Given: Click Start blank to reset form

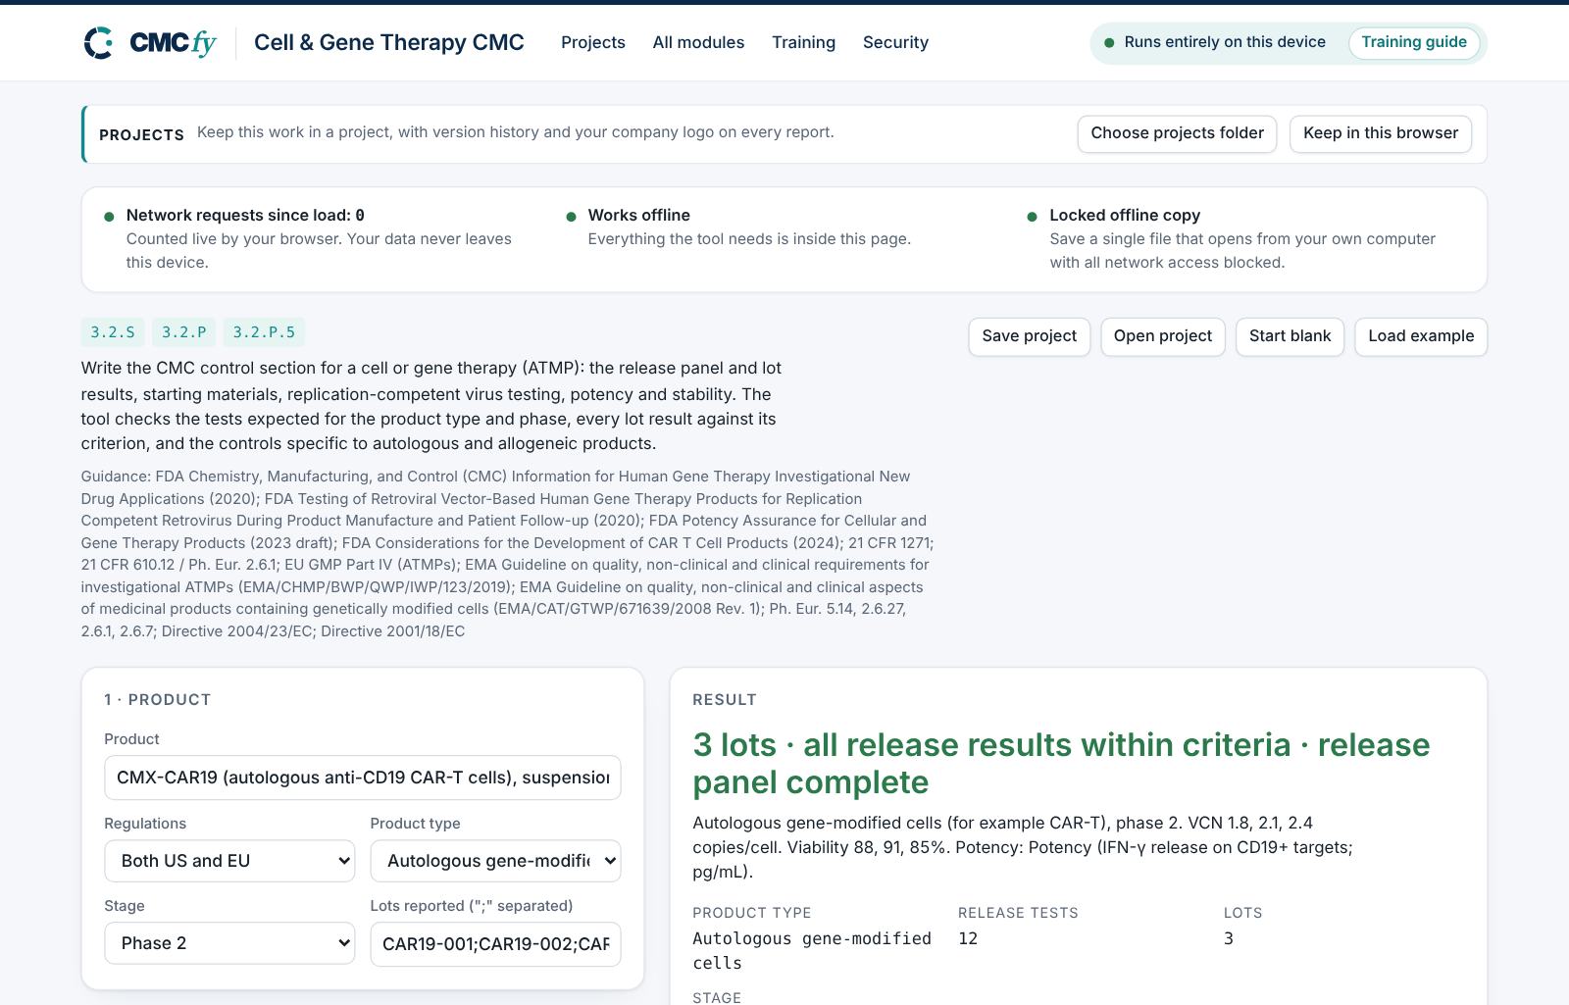Looking at the screenshot, I should 1290,336.
